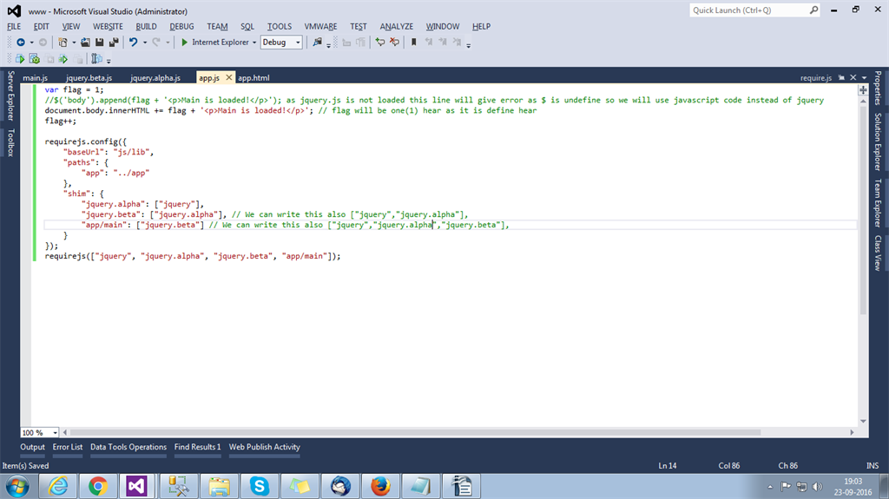
Task: Switch to the jquery.alpha.js tab
Action: pos(155,78)
